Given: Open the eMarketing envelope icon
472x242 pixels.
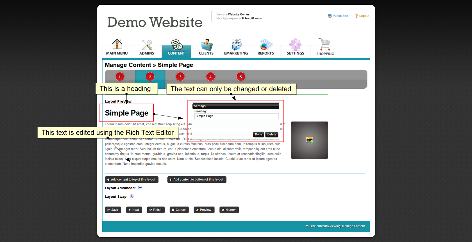Looking at the screenshot, I should click(x=236, y=45).
